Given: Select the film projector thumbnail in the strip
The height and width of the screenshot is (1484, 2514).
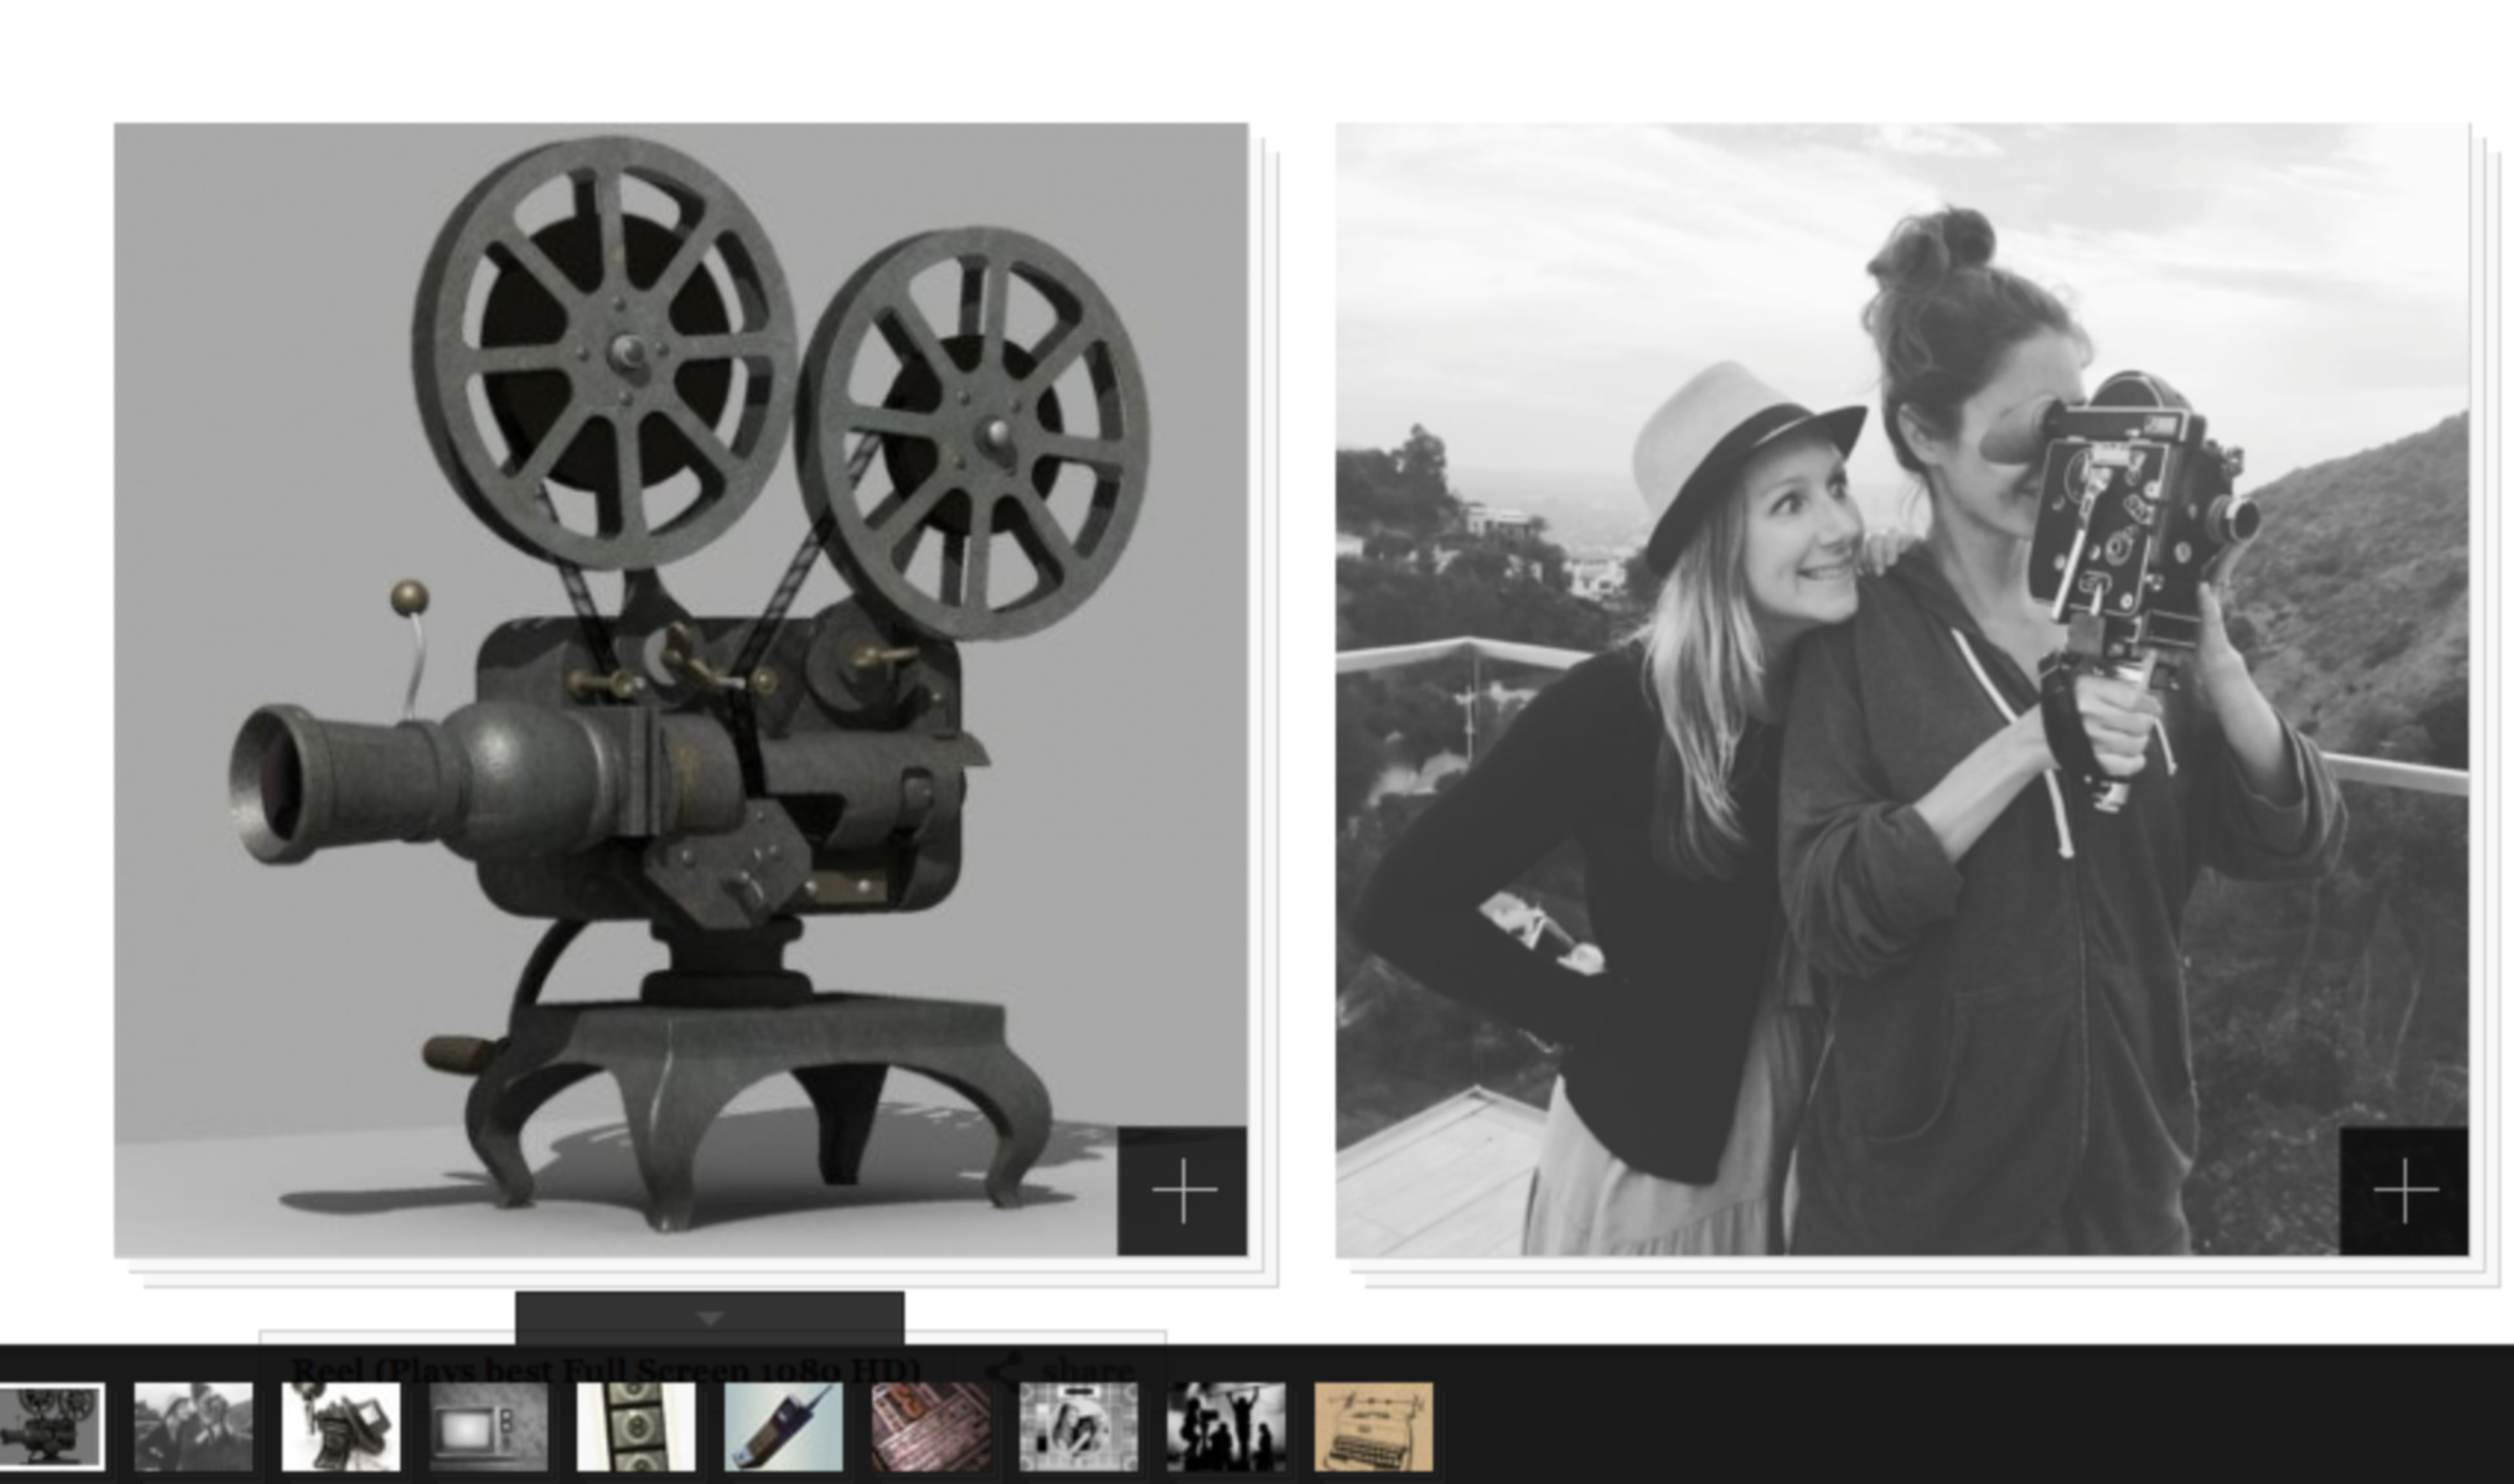Looking at the screenshot, I should [x=52, y=1427].
